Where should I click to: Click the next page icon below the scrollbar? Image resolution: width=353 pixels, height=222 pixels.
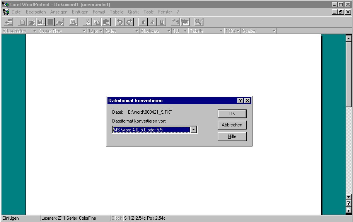point(348,210)
